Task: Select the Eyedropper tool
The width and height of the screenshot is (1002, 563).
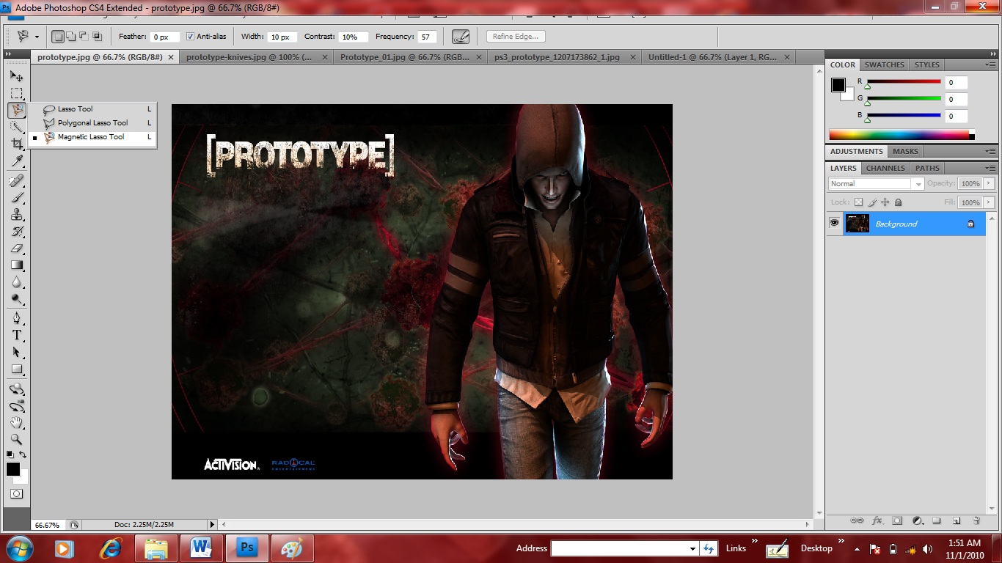Action: [16, 161]
